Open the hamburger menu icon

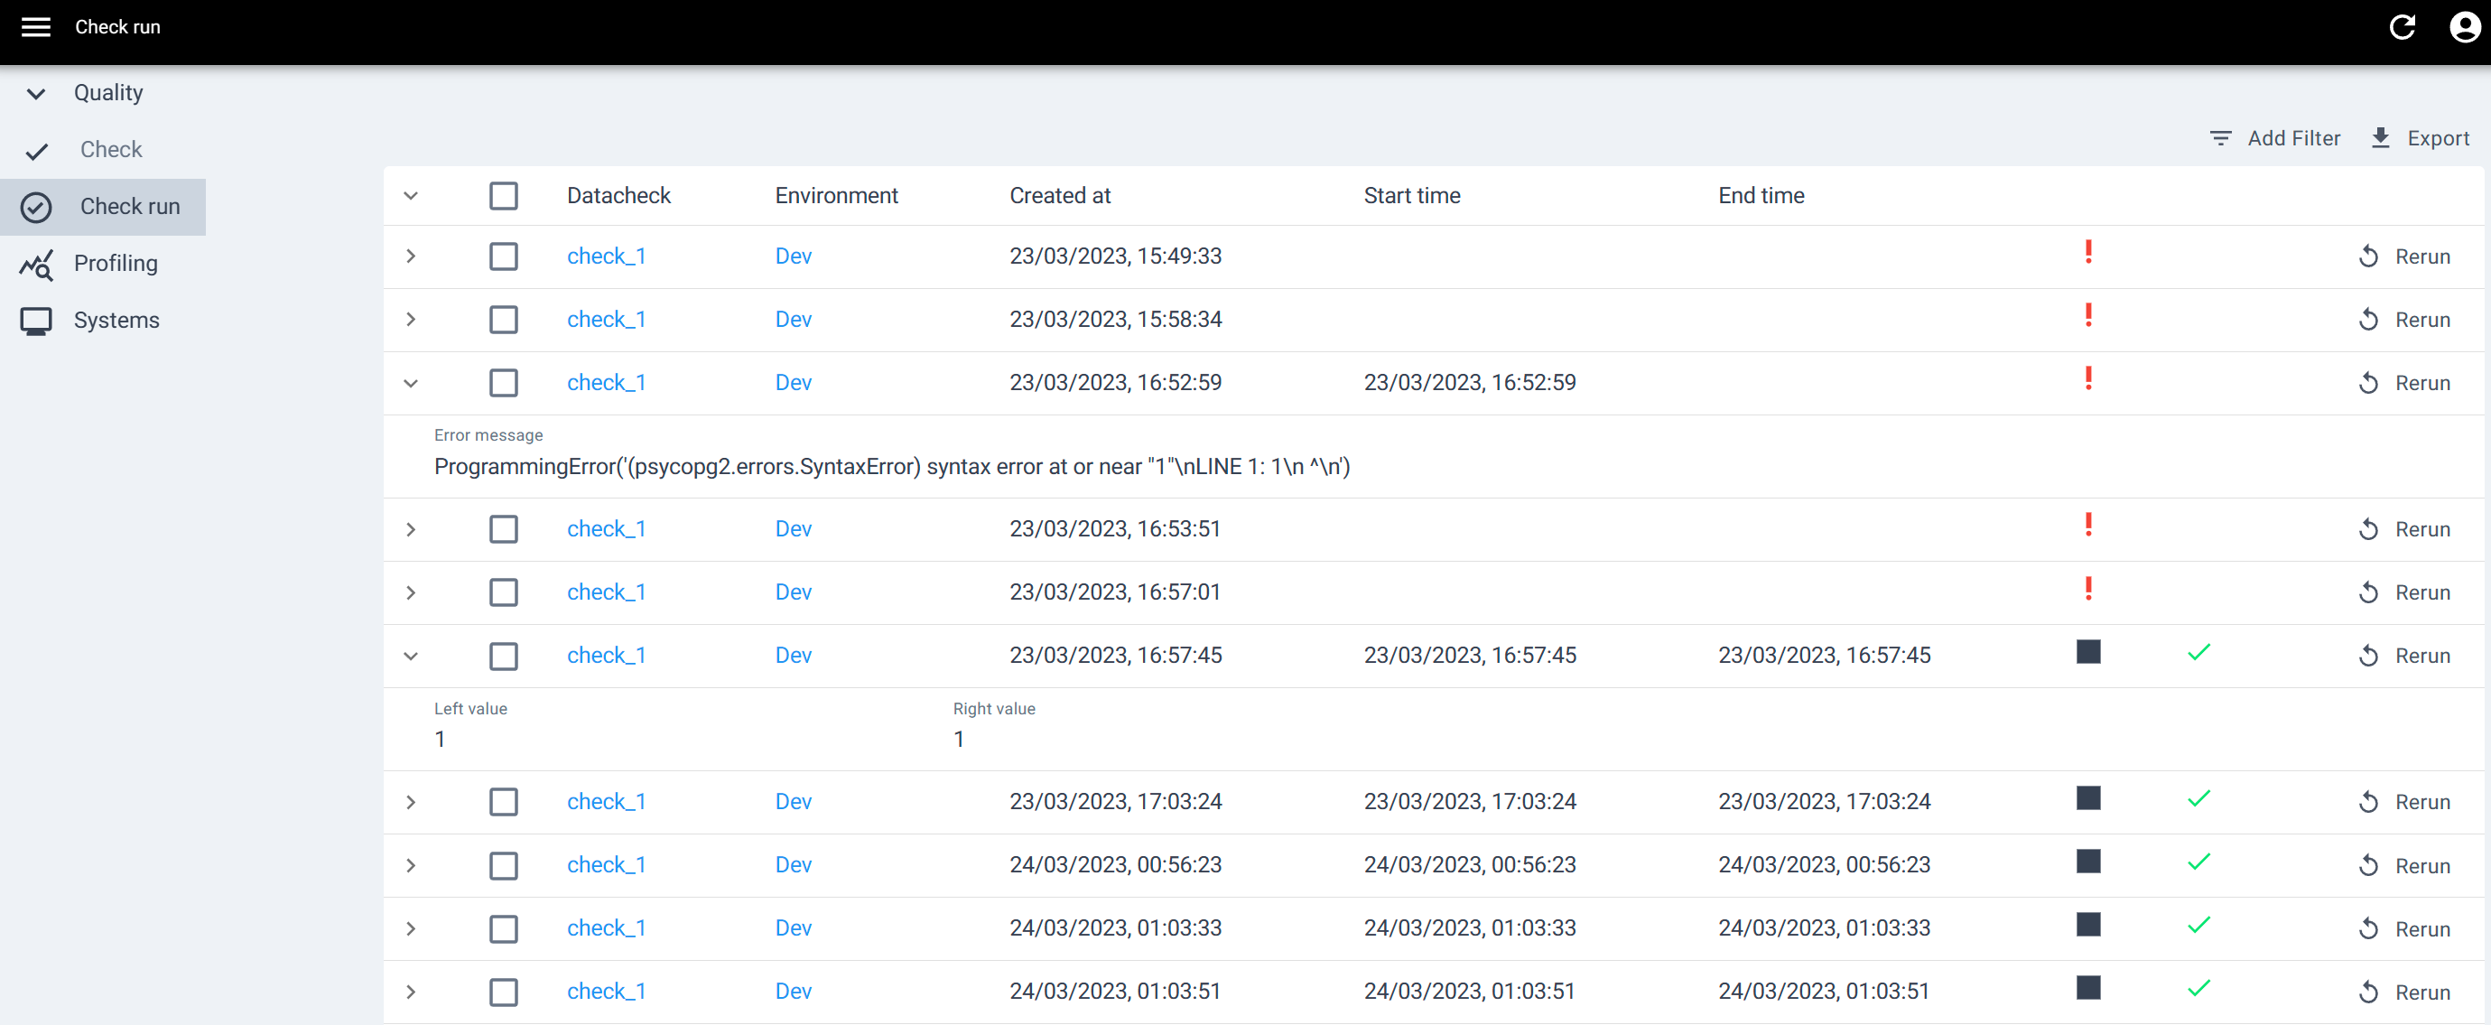coord(36,27)
